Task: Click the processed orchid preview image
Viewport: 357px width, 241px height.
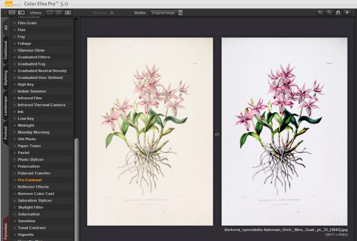Action: point(284,131)
